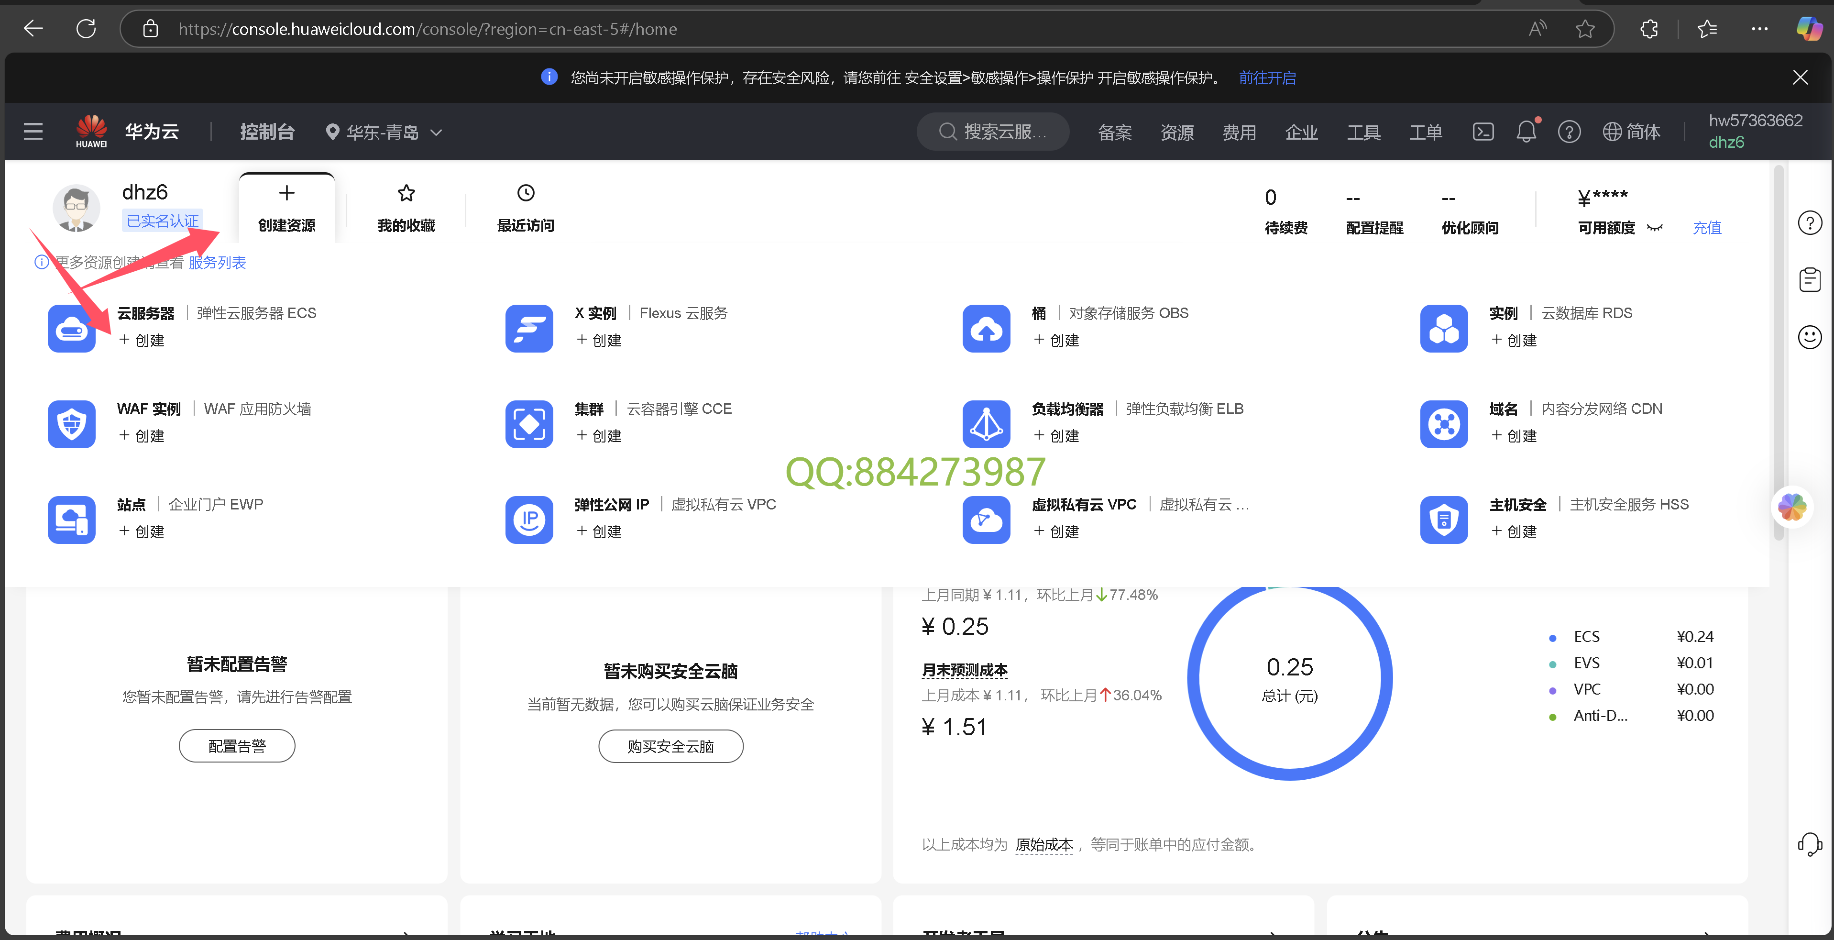Reload the browser page
This screenshot has width=1834, height=940.
[86, 29]
